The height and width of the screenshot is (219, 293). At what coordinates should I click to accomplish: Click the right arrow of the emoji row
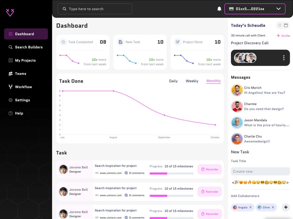click(287, 182)
